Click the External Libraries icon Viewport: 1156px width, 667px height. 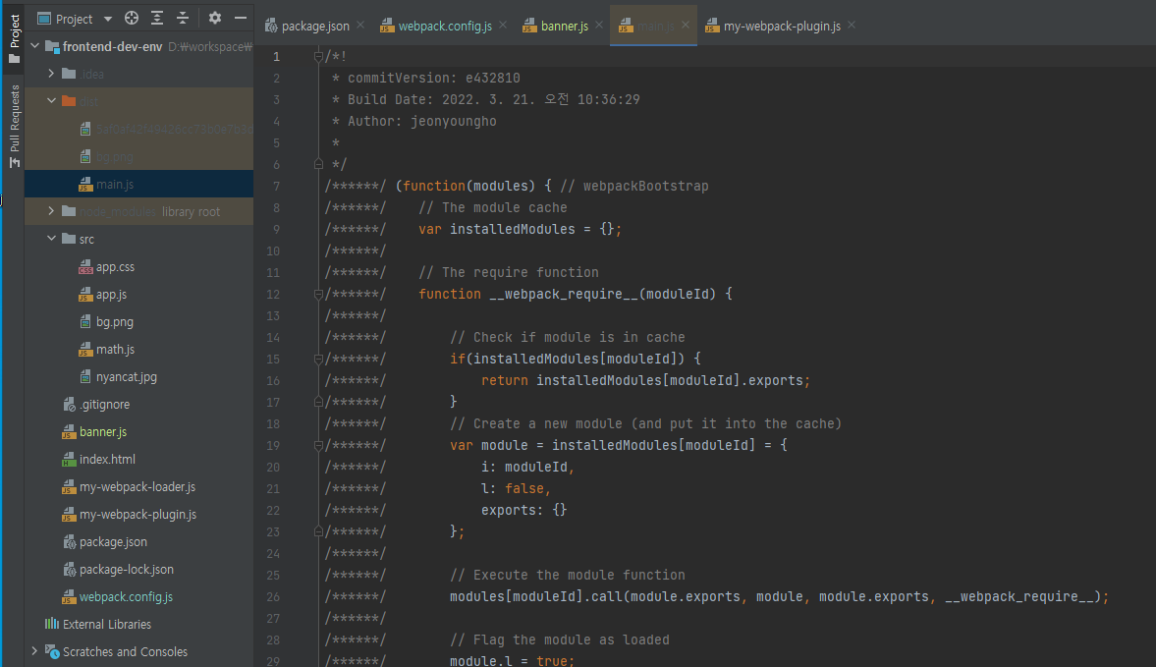coord(52,624)
